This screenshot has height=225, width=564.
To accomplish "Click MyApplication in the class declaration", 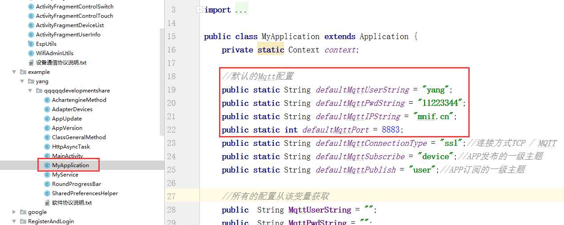I will [x=291, y=36].
